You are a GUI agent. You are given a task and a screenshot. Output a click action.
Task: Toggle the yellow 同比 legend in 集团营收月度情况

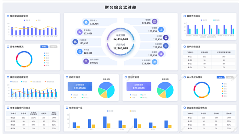point(38,20)
